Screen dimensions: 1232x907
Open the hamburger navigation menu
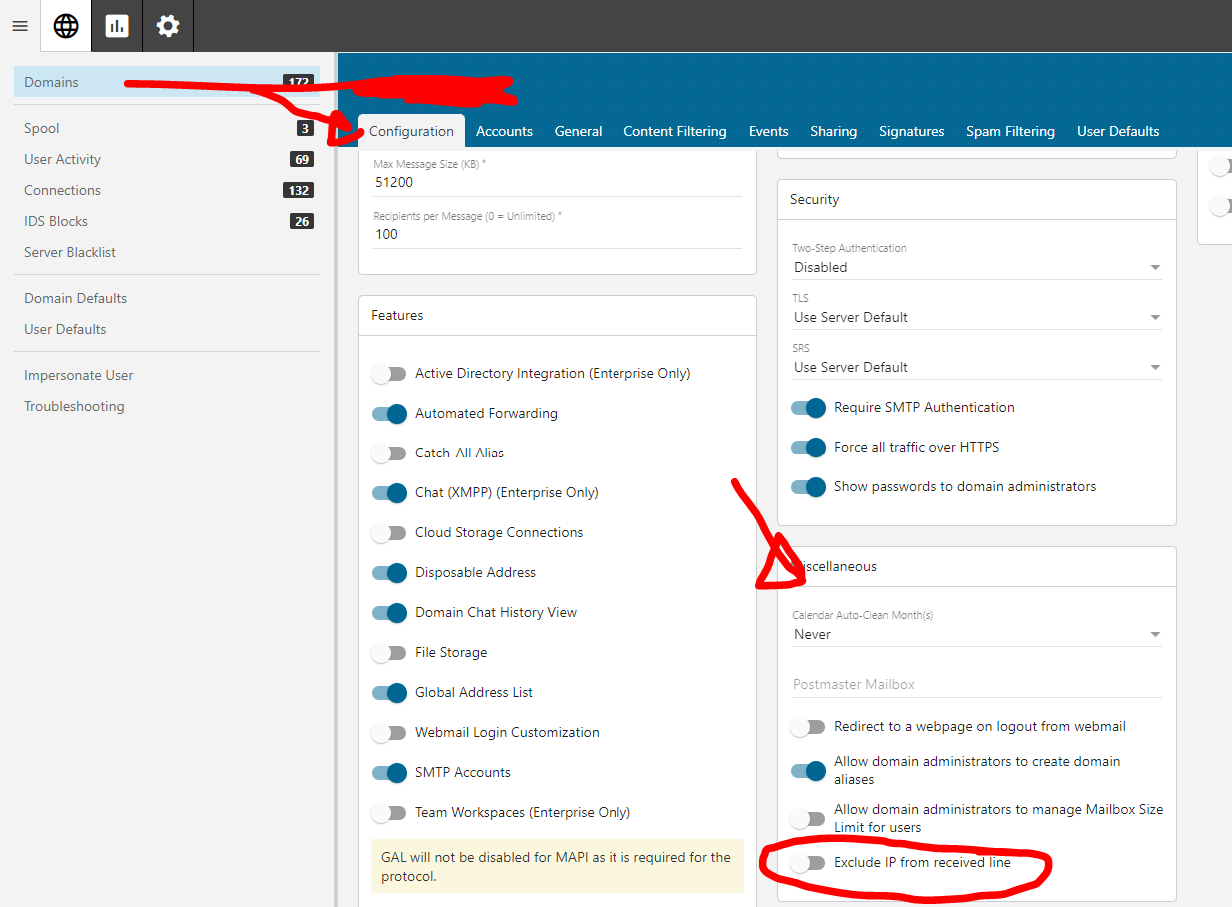tap(19, 26)
